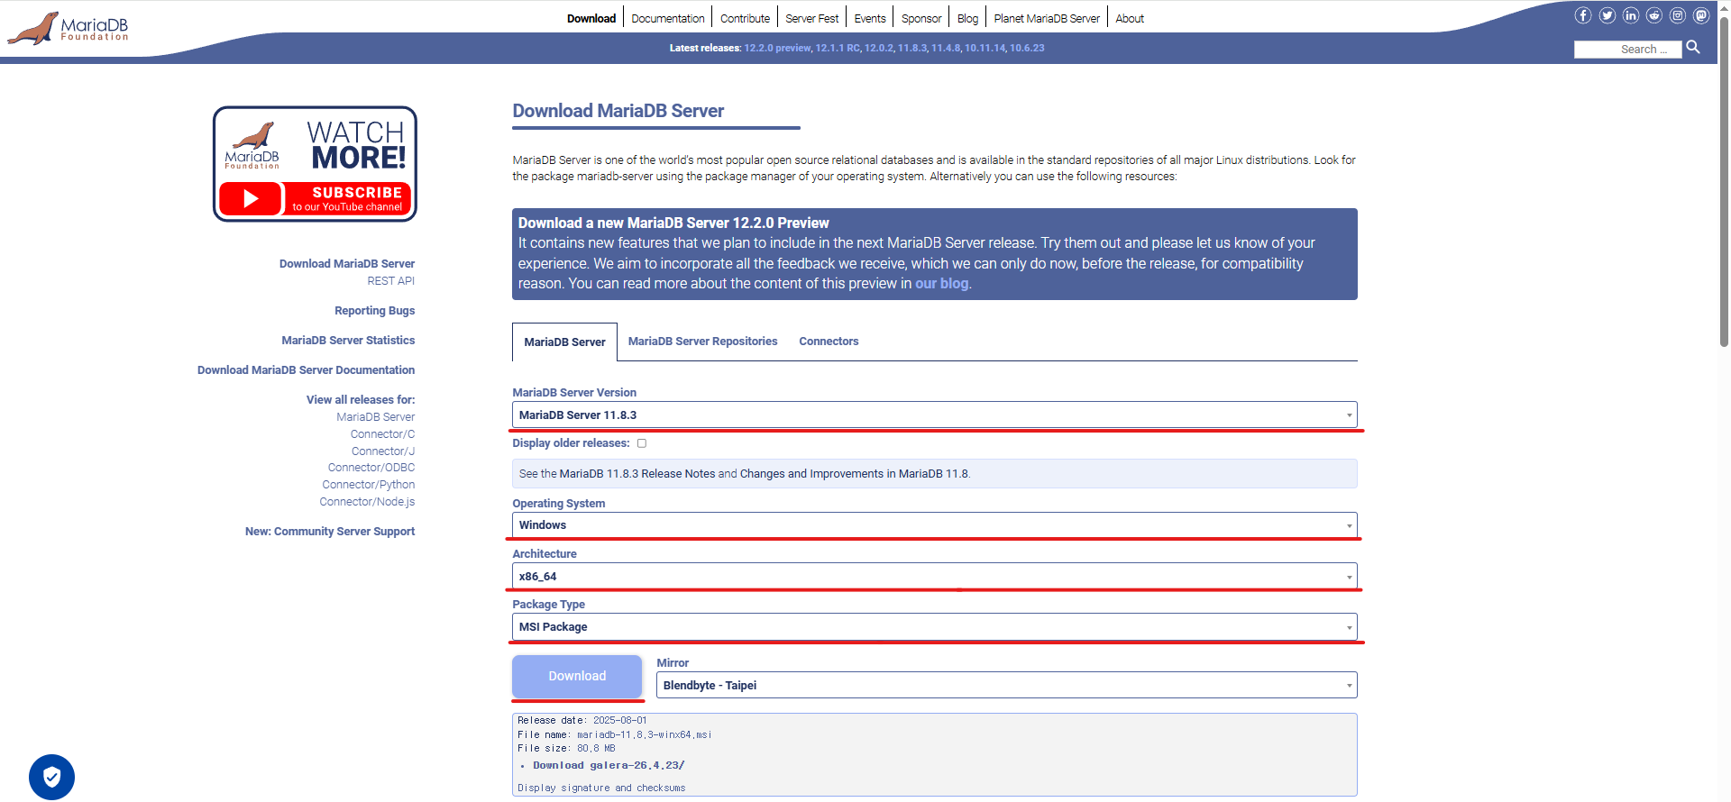Open the Mirror dropdown showing Blendbyte - Taipei
Viewport: 1731px width, 802px height.
1007,685
